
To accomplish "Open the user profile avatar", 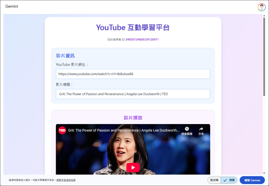I will (261, 7).
